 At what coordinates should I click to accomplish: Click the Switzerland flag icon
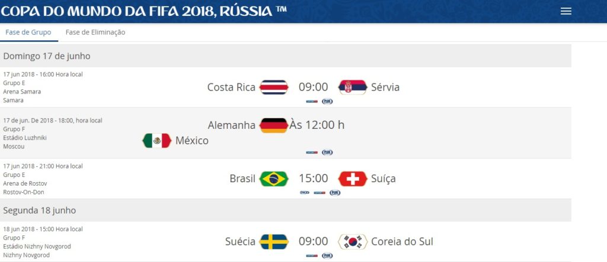pyautogui.click(x=353, y=179)
